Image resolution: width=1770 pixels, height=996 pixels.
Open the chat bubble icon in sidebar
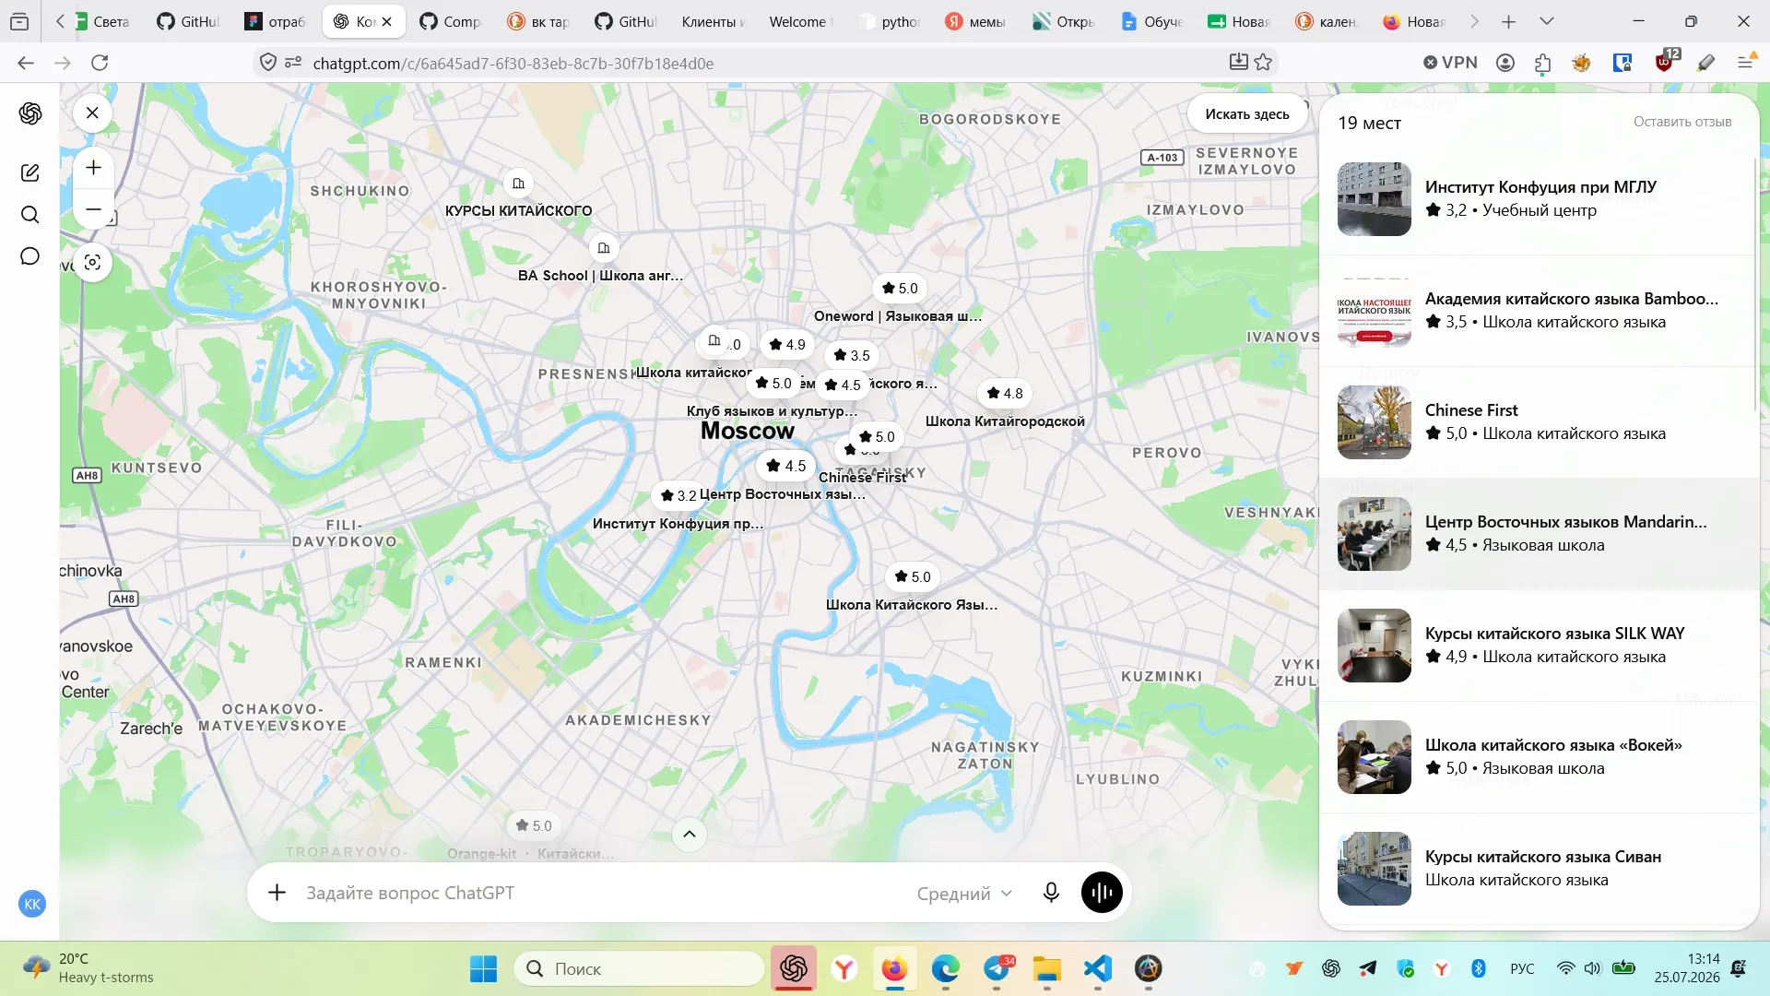(x=30, y=256)
